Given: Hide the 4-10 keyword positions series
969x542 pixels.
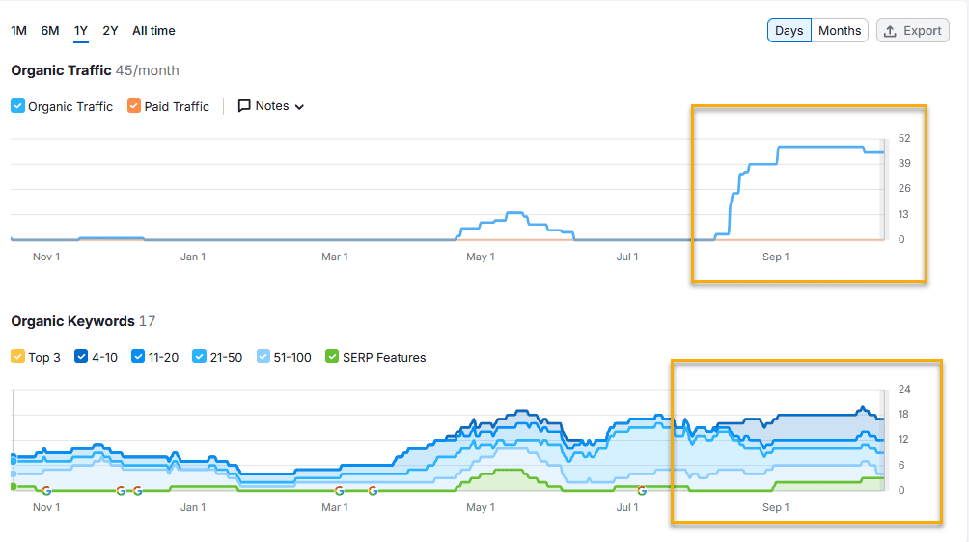Looking at the screenshot, I should click(82, 357).
